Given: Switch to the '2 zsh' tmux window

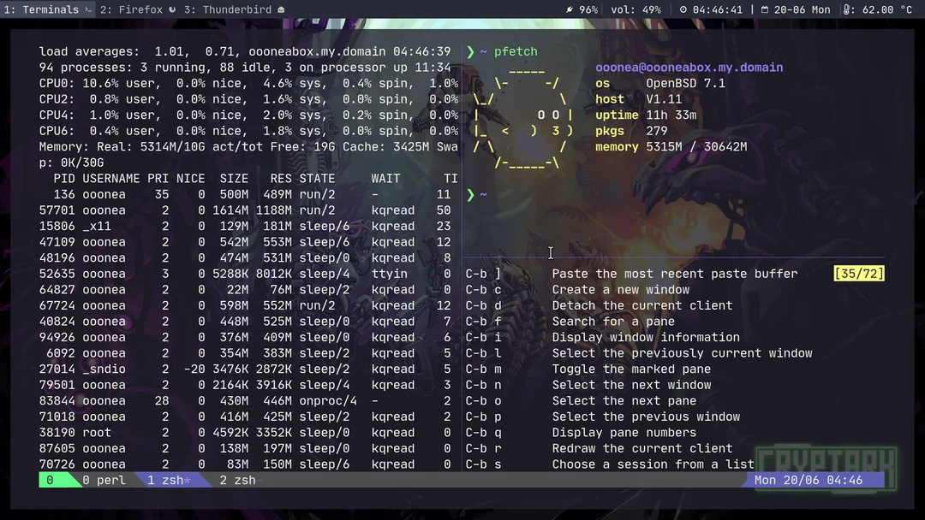Looking at the screenshot, I should pyautogui.click(x=236, y=480).
